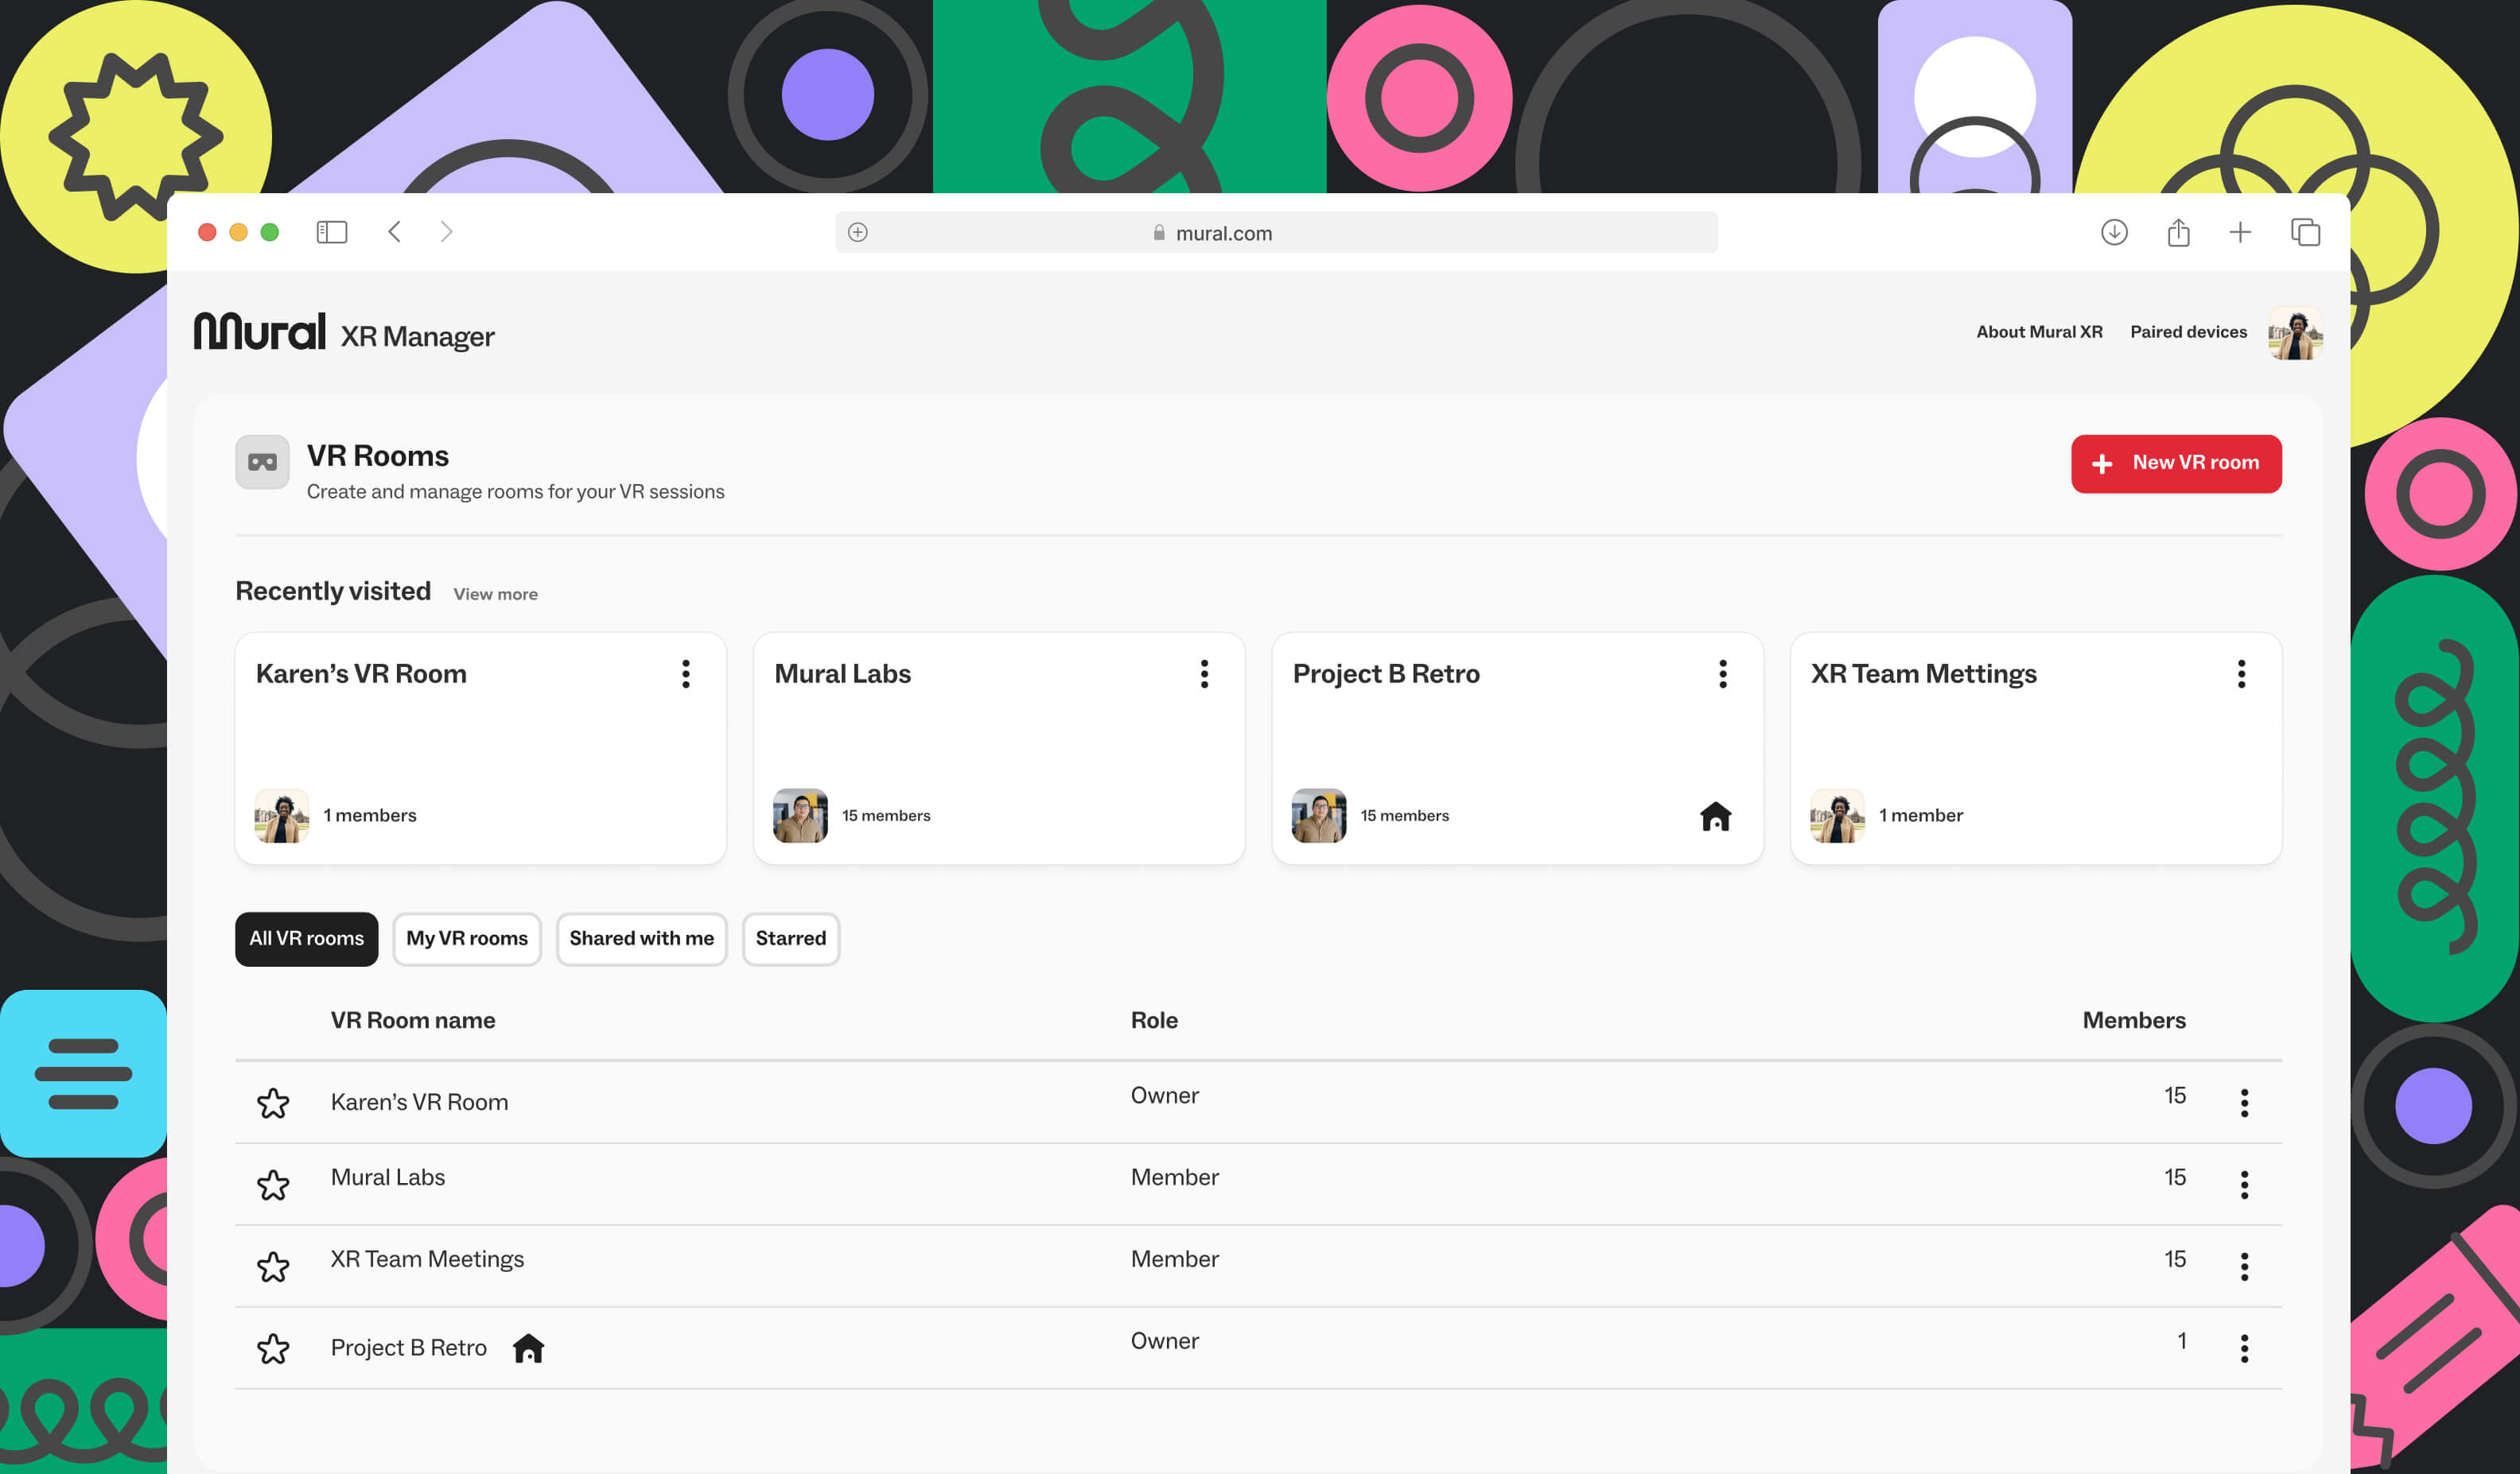The height and width of the screenshot is (1474, 2520).
Task: Click the member avatar on Mural Labs card
Action: coord(801,817)
